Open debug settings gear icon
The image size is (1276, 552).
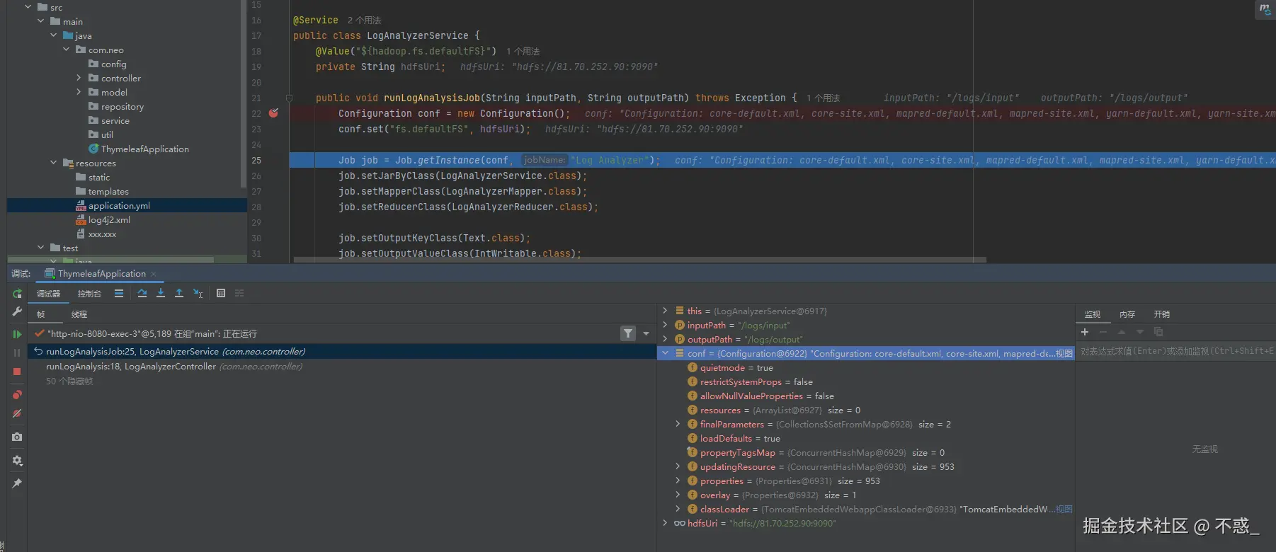[x=17, y=461]
